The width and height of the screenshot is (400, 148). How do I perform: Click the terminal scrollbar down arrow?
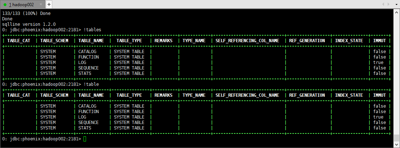point(396,145)
